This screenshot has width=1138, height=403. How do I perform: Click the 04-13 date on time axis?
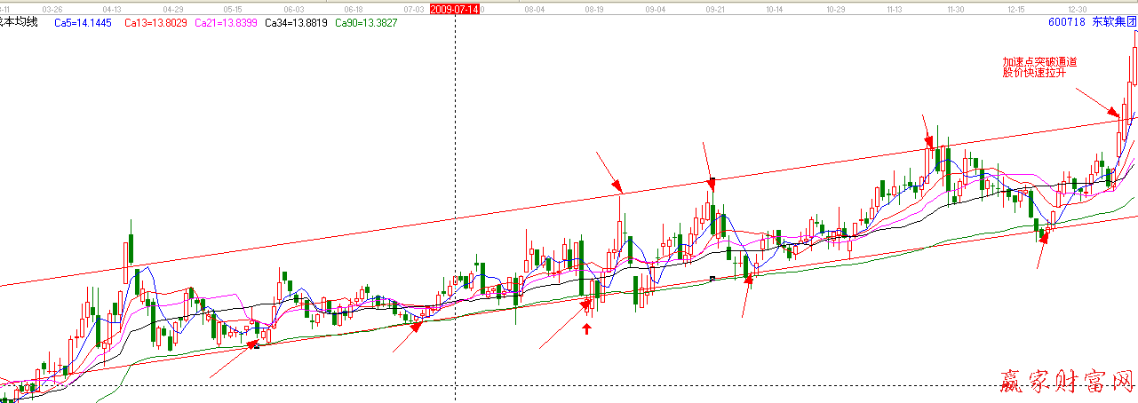(x=113, y=8)
